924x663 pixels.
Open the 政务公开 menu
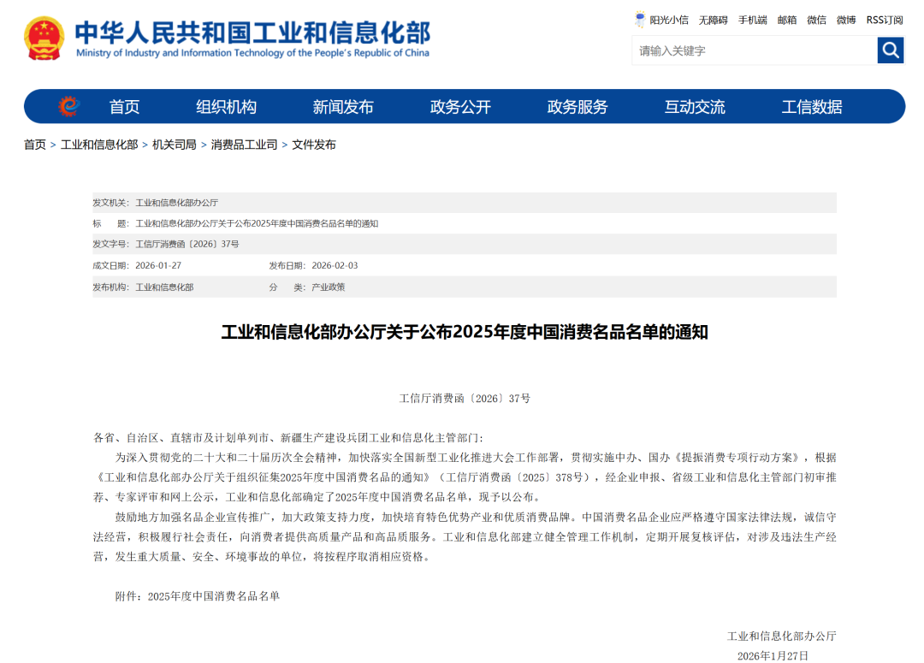tap(459, 106)
